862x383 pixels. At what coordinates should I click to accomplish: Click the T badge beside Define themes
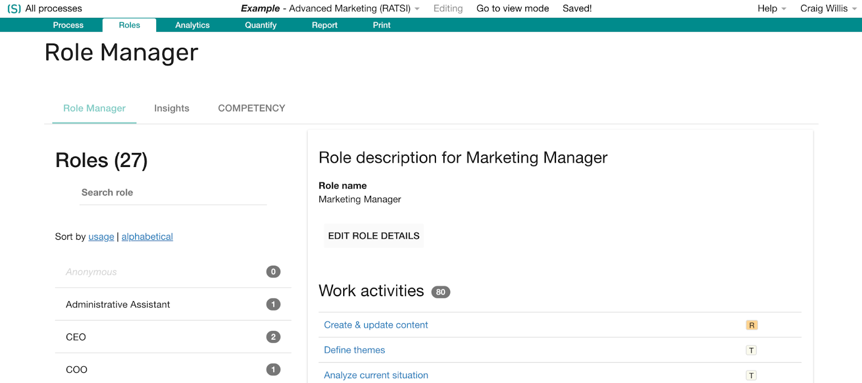click(x=751, y=351)
